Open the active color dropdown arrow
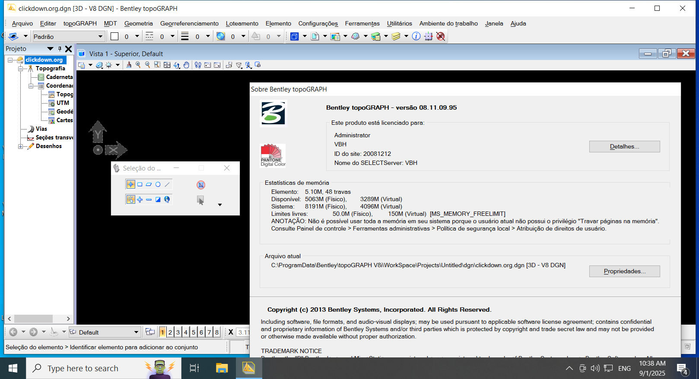This screenshot has height=379, width=699. pos(137,37)
